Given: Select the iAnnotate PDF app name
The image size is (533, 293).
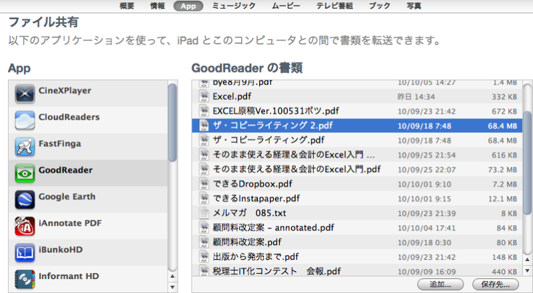Looking at the screenshot, I should 70,223.
